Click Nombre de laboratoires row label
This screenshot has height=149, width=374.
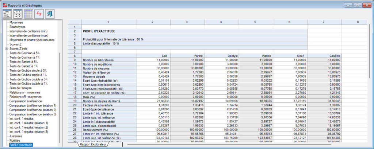click(108, 60)
